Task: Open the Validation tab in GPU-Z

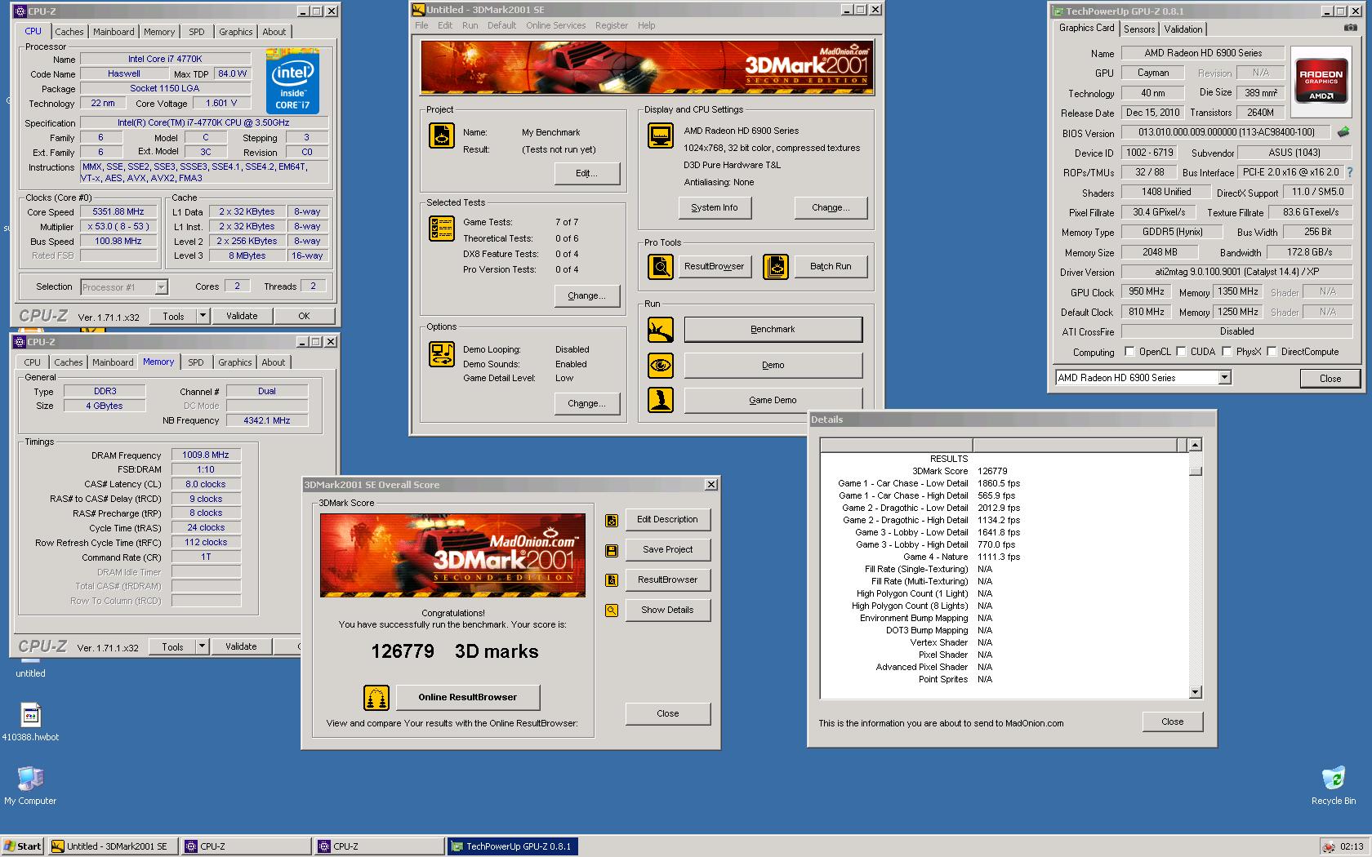Action: tap(1183, 29)
